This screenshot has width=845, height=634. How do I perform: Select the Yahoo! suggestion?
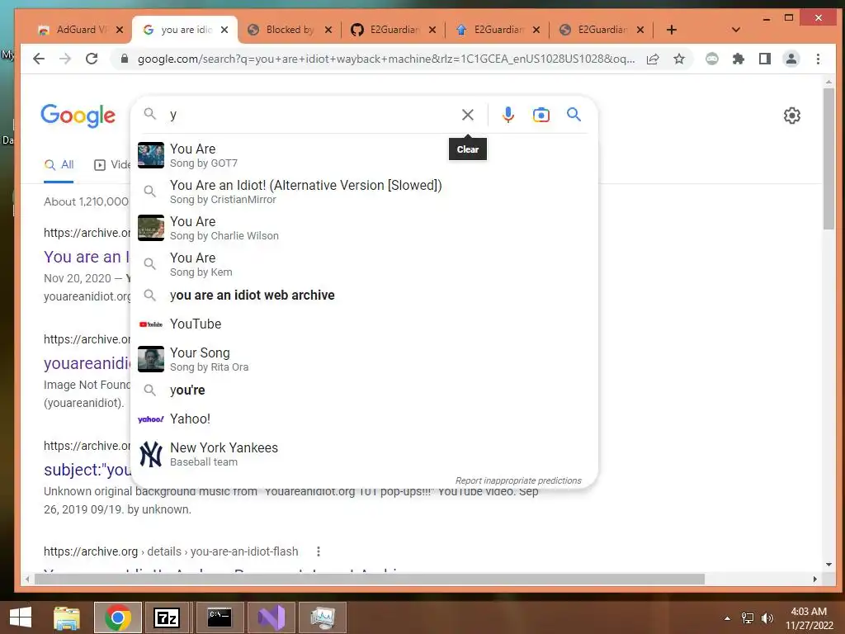[364, 419]
